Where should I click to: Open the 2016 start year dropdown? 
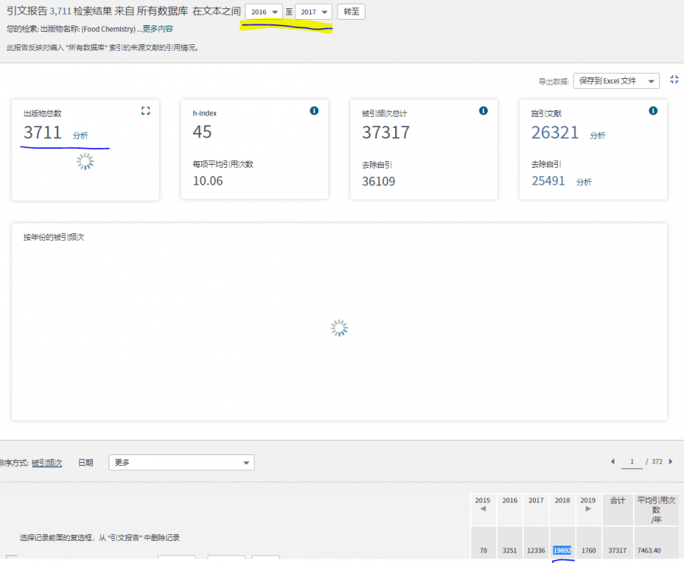[x=264, y=12]
